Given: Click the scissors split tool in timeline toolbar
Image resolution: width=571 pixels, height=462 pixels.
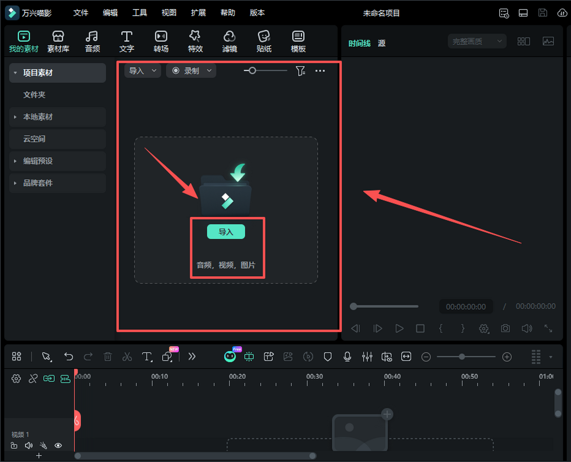Looking at the screenshot, I should pyautogui.click(x=127, y=356).
